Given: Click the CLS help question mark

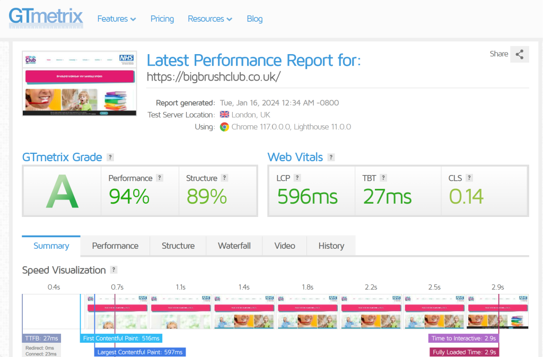Looking at the screenshot, I should tap(469, 178).
